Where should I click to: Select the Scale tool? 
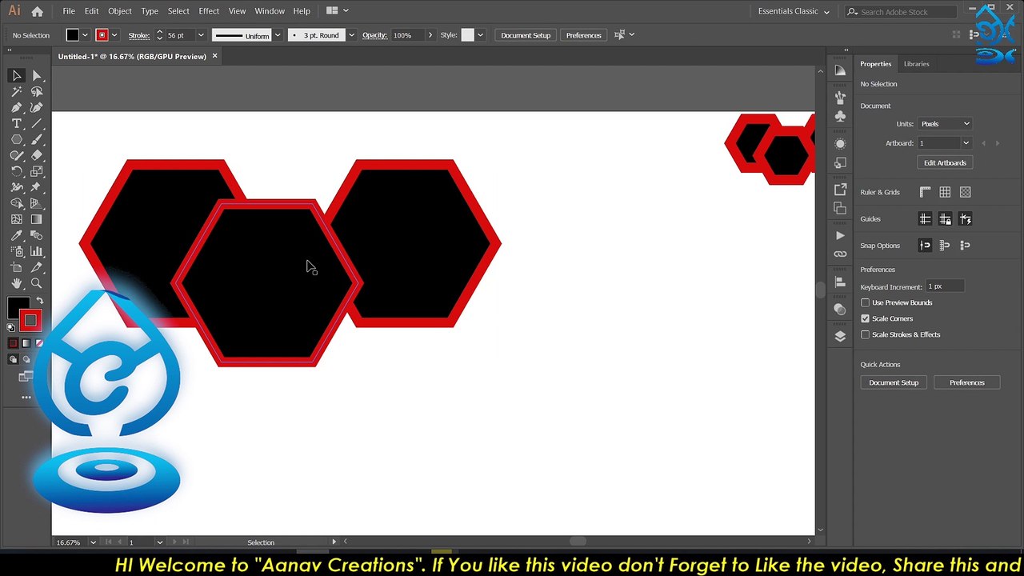(36, 171)
